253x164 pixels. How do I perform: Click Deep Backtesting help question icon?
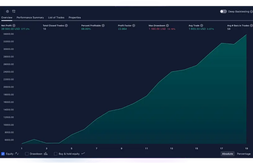pos(251,11)
